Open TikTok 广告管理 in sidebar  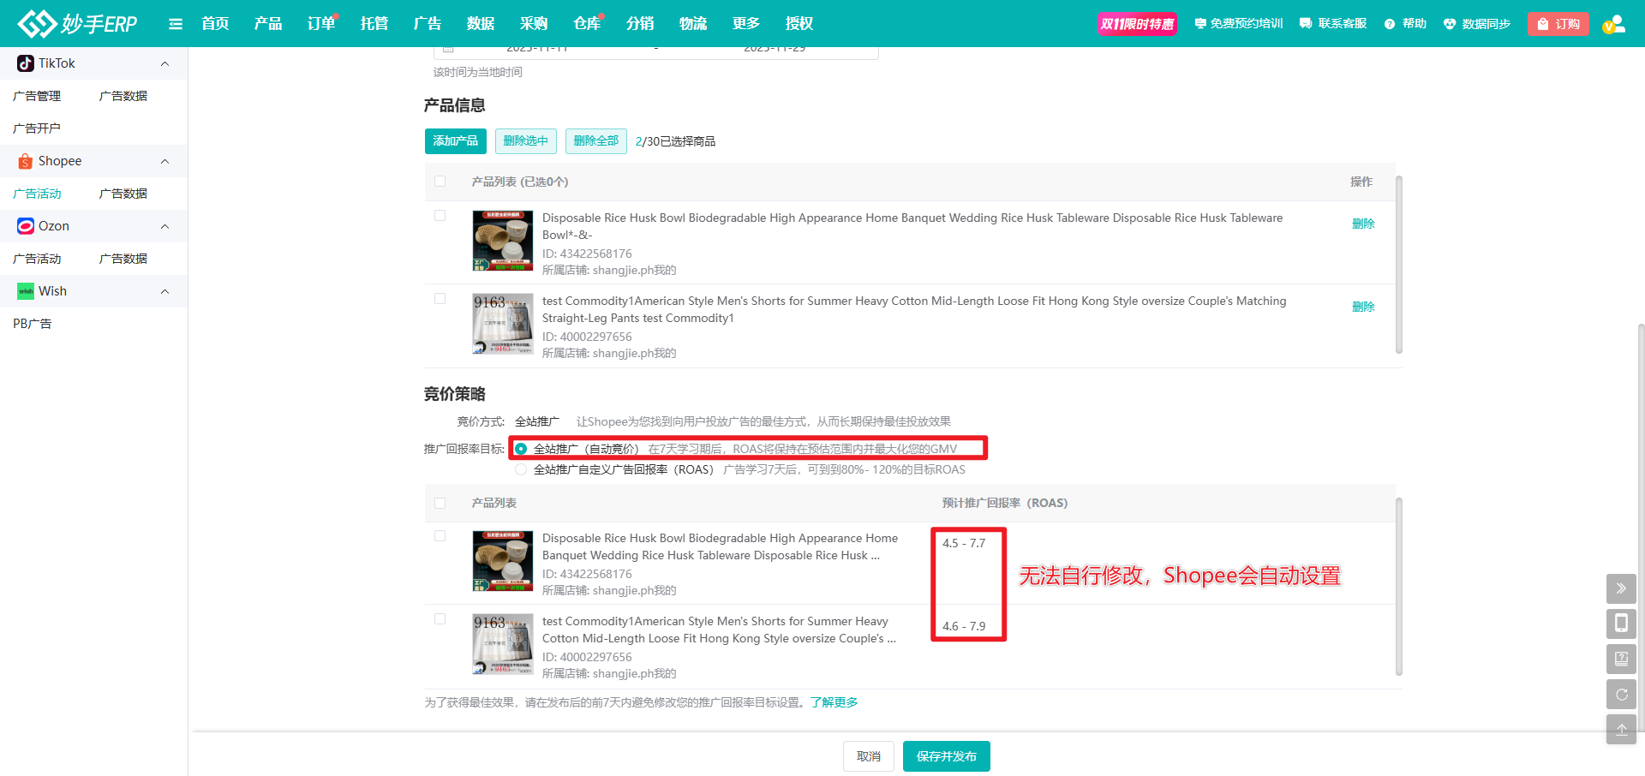(x=37, y=96)
